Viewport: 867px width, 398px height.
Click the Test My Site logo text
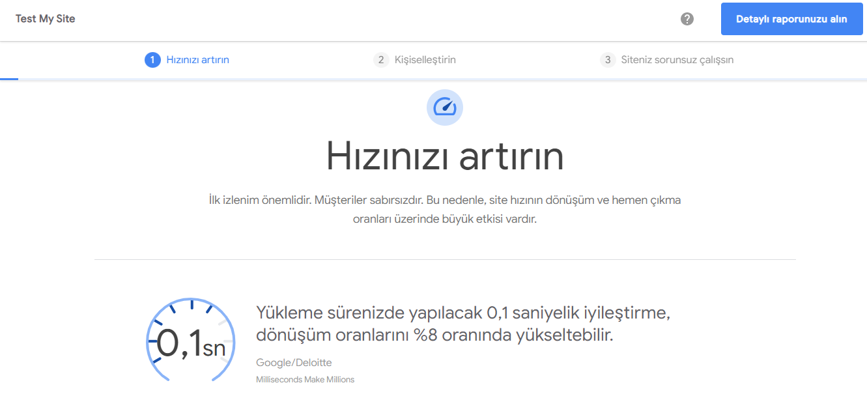(x=45, y=19)
